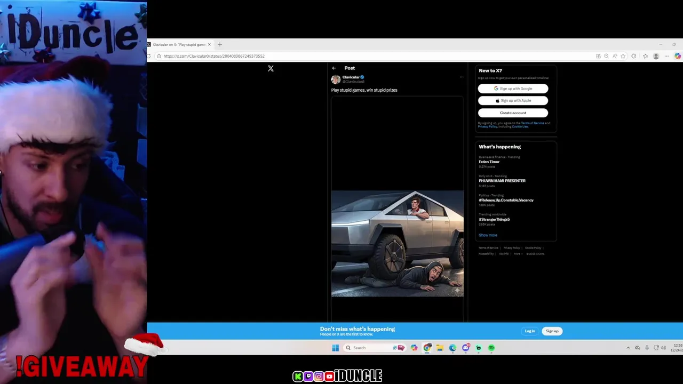Click the verified badge next to Clavicular
The height and width of the screenshot is (384, 683).
tap(362, 77)
